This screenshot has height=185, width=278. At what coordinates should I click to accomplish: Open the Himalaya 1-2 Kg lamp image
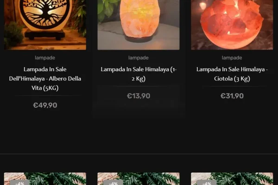point(139,25)
